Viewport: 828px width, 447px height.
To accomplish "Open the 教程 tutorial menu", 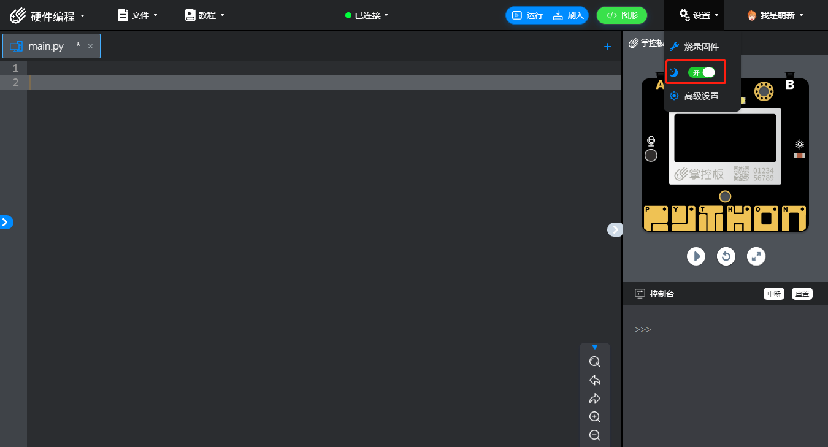I will (205, 15).
